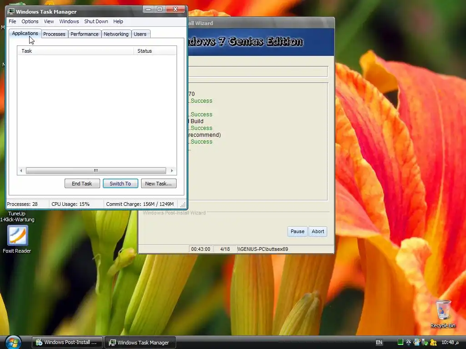Viewport: 466px width, 349px height.
Task: Click the Processes: 28 status text
Action: (x=22, y=204)
